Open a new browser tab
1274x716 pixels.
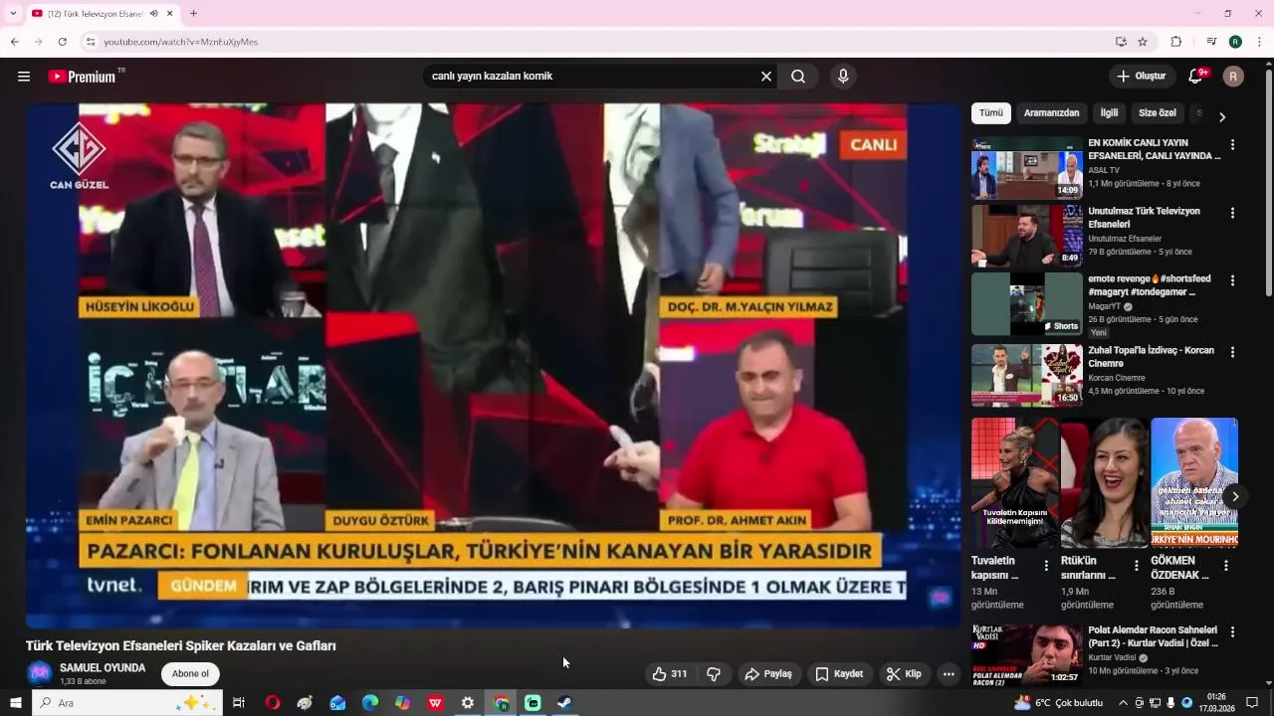(x=193, y=14)
